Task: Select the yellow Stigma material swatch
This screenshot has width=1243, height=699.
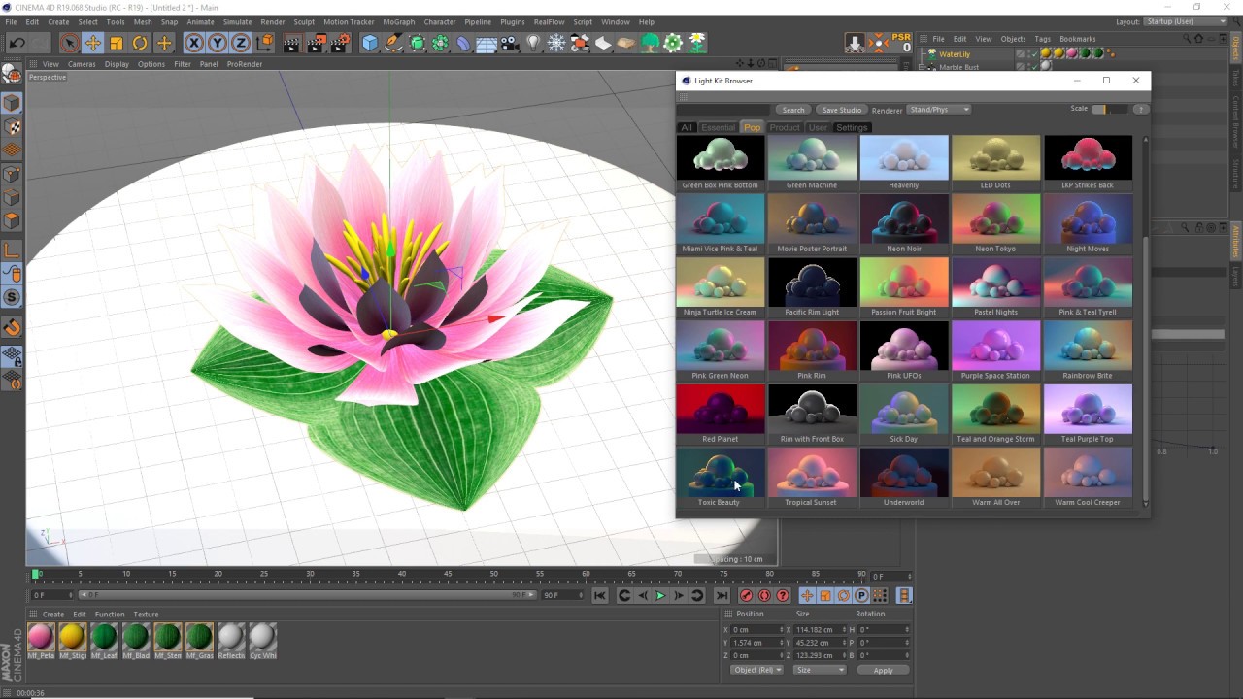Action: (x=72, y=637)
